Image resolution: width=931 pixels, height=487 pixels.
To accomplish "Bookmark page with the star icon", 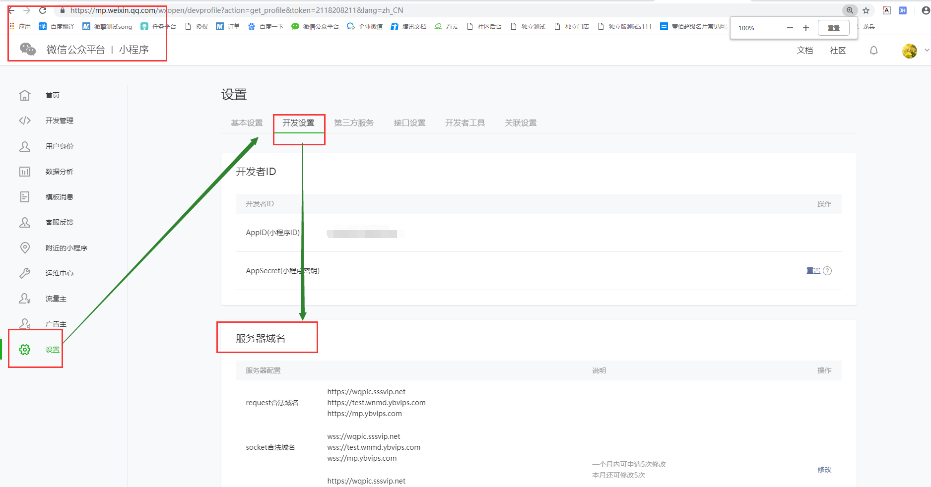I will click(866, 10).
